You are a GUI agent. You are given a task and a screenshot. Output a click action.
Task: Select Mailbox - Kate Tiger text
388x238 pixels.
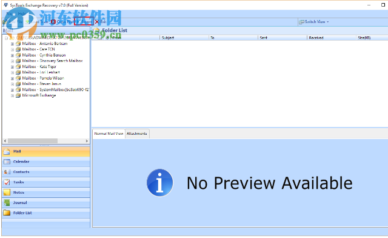[x=39, y=66]
